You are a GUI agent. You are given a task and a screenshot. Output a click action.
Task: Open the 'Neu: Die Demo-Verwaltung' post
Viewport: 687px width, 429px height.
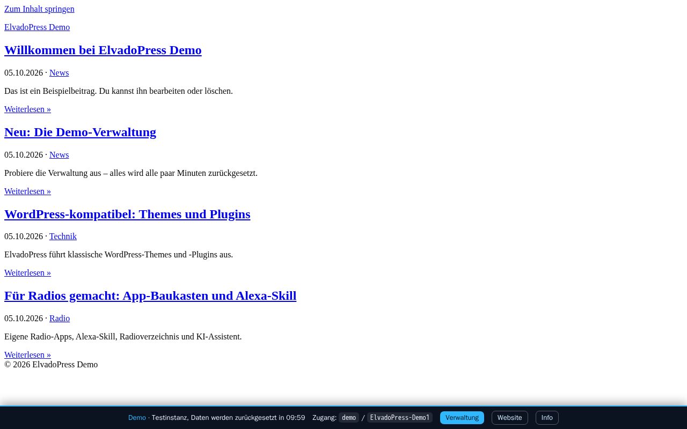(80, 132)
